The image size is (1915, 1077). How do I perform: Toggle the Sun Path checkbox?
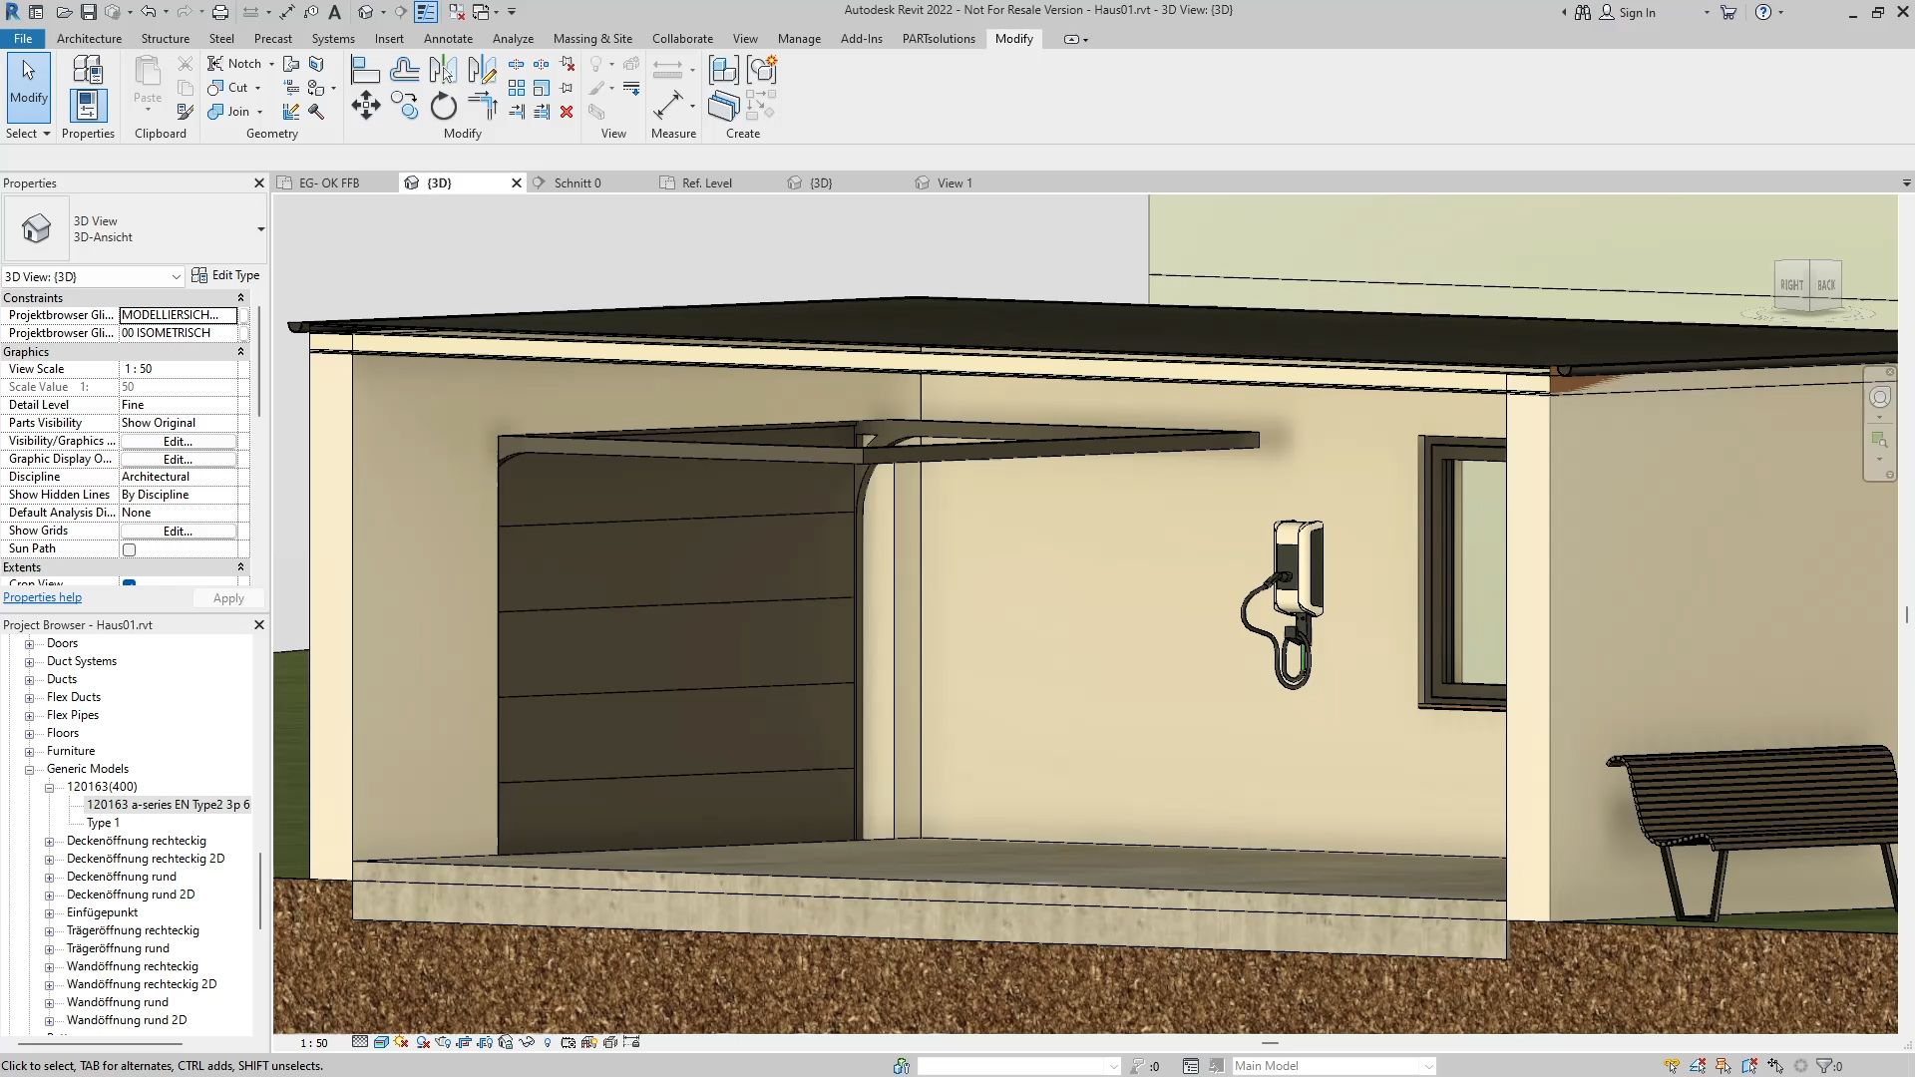point(129,549)
